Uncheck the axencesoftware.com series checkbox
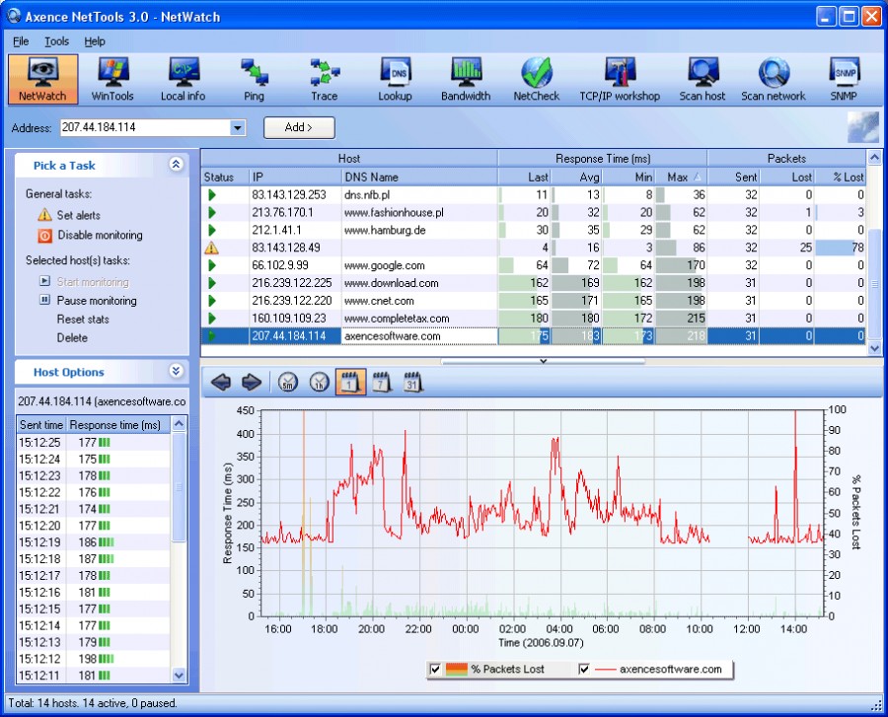This screenshot has width=888, height=717. 584,670
